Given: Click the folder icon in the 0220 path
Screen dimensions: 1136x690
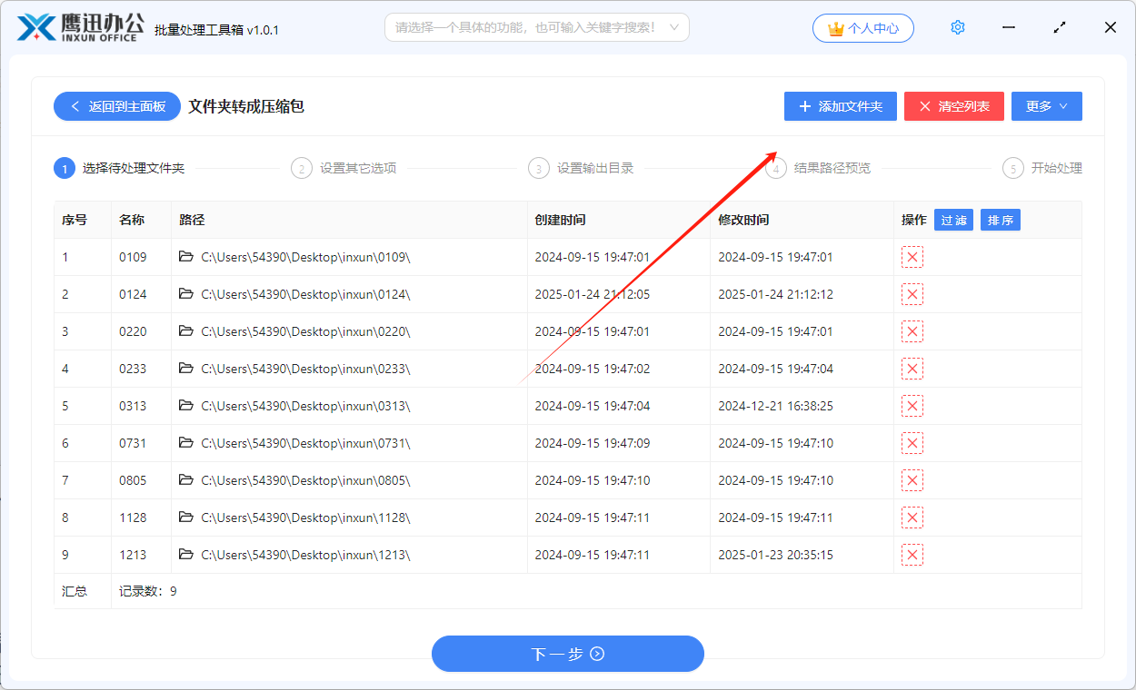Looking at the screenshot, I should pos(186,331).
